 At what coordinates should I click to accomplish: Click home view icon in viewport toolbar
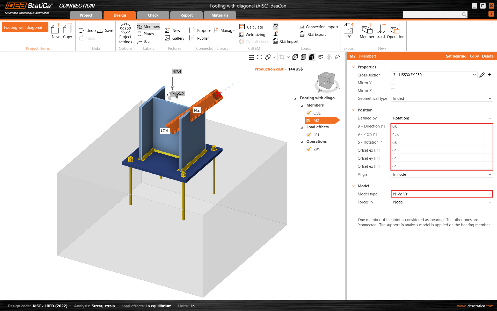[337, 57]
